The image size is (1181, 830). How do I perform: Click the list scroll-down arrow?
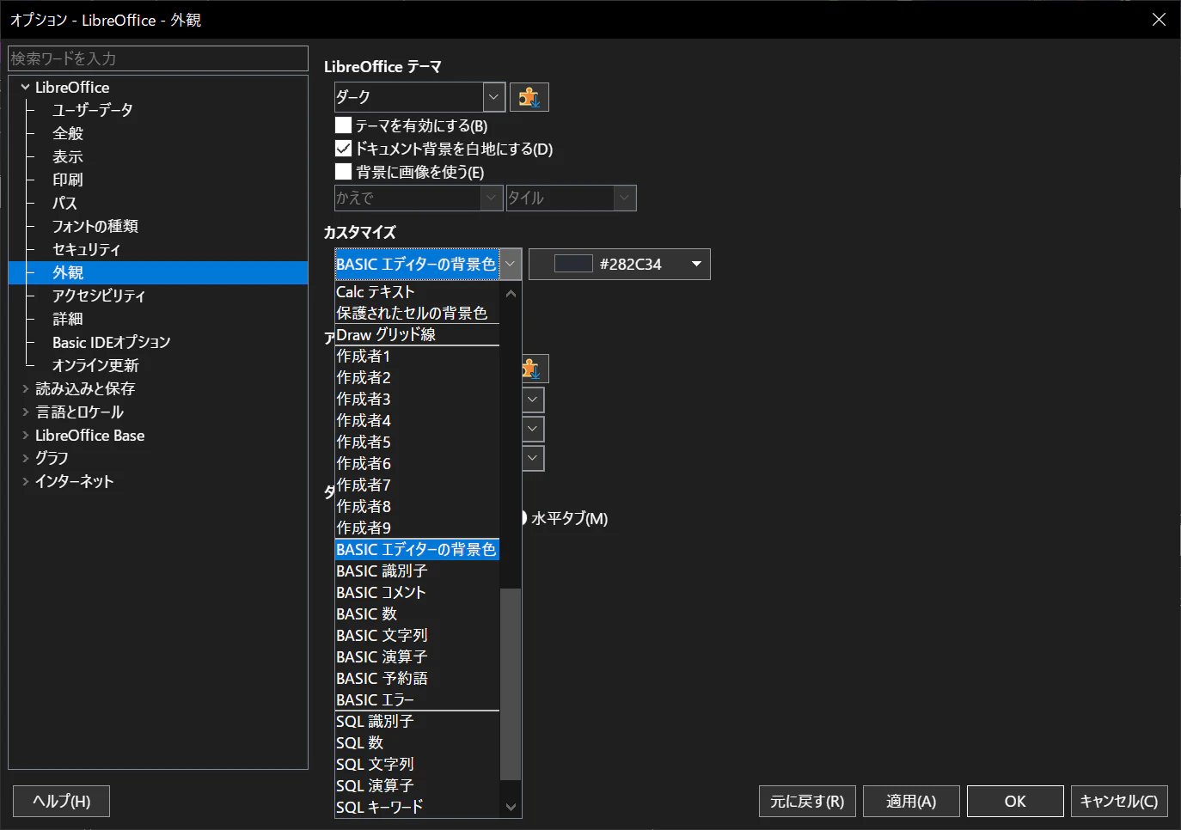511,807
